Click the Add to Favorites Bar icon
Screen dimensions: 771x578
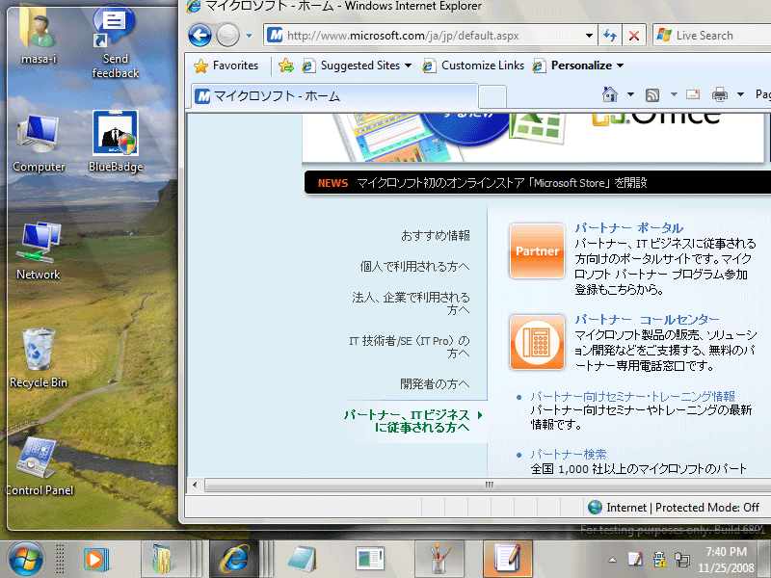pyautogui.click(x=285, y=66)
